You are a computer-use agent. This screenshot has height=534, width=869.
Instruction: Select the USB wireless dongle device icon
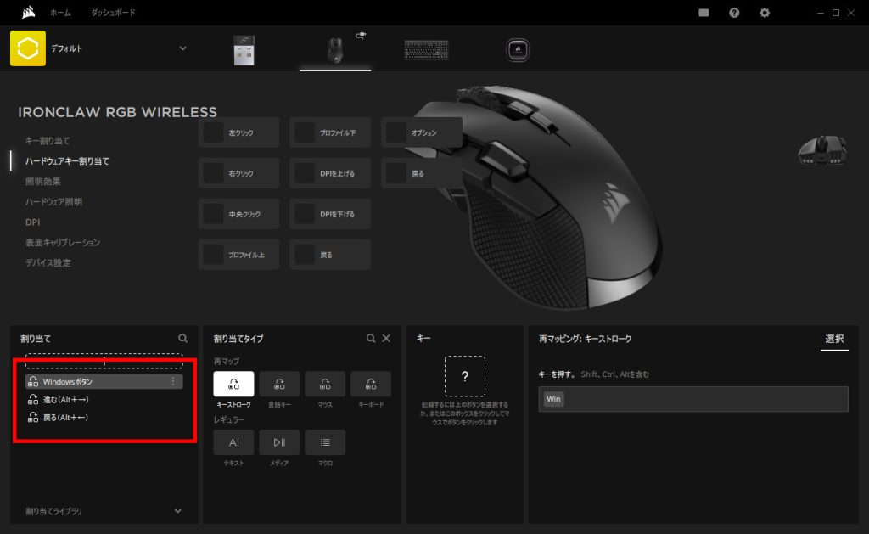pyautogui.click(x=244, y=50)
